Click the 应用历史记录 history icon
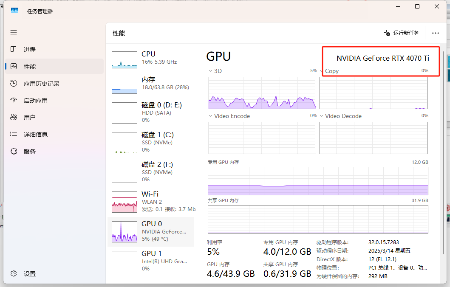 [x=14, y=84]
